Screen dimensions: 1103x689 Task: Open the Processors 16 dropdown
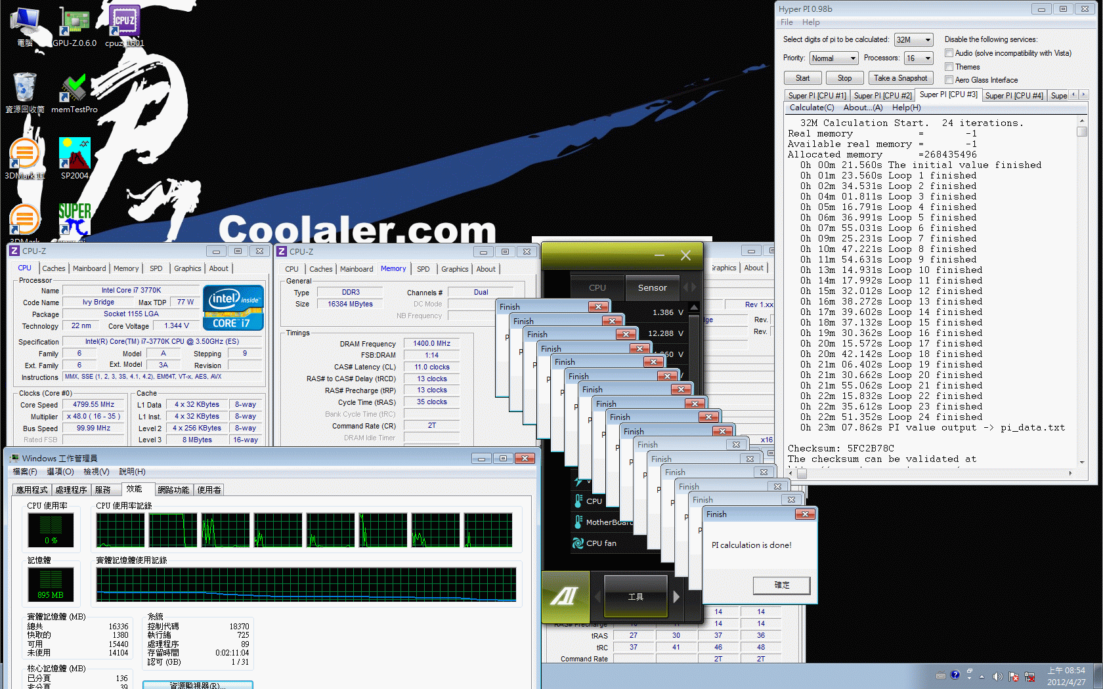919,58
